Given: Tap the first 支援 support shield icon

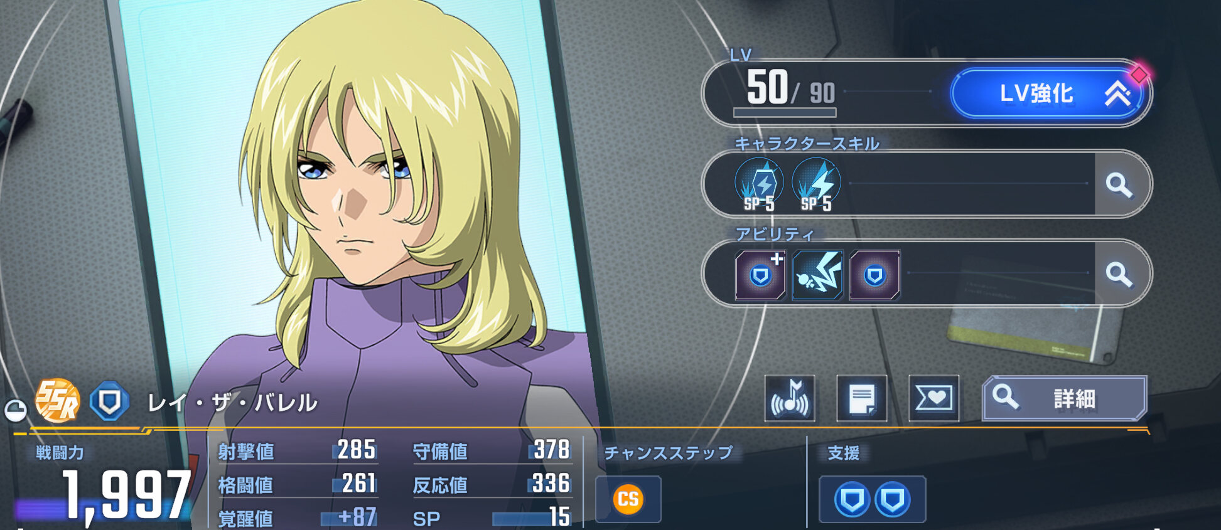Looking at the screenshot, I should 851,500.
